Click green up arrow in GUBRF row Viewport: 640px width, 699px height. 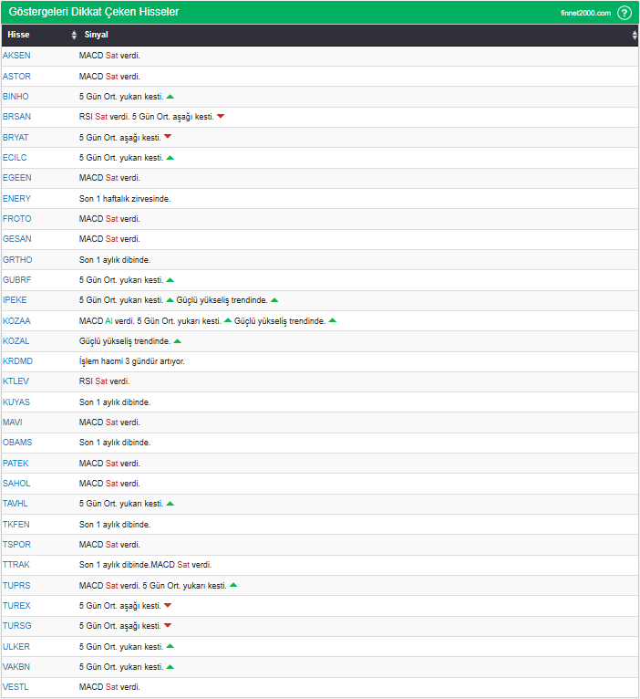coord(170,279)
